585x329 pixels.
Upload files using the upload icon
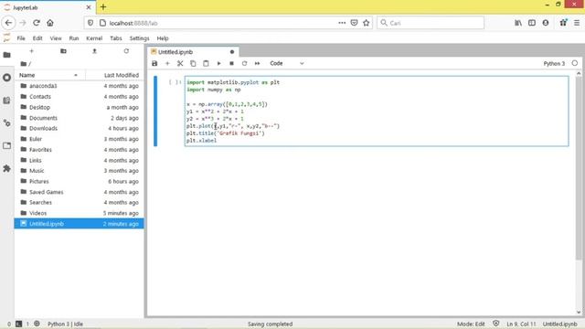[94, 51]
